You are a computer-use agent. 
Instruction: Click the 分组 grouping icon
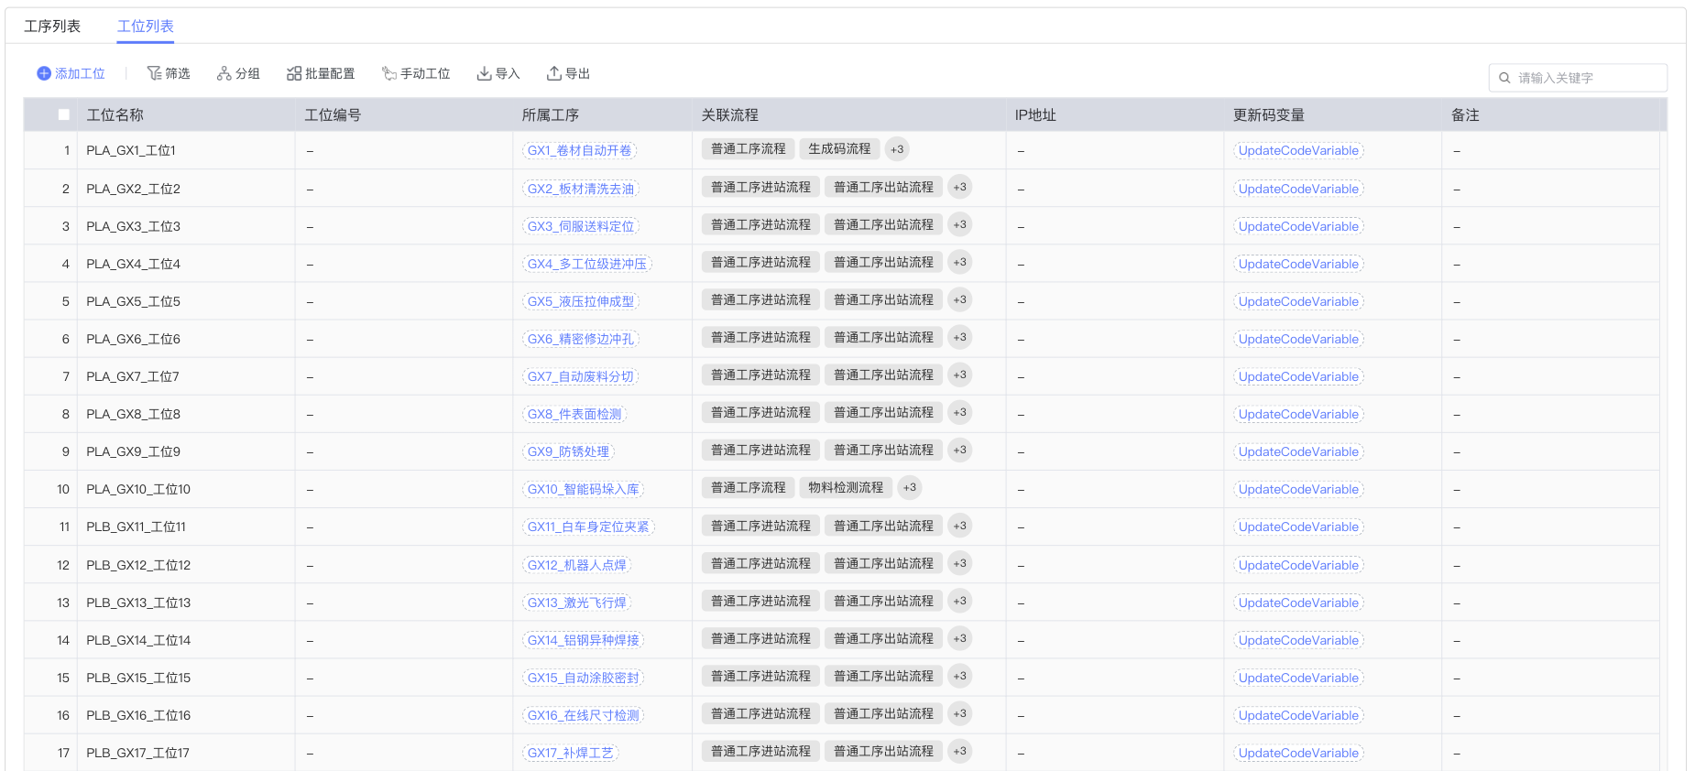coord(224,73)
